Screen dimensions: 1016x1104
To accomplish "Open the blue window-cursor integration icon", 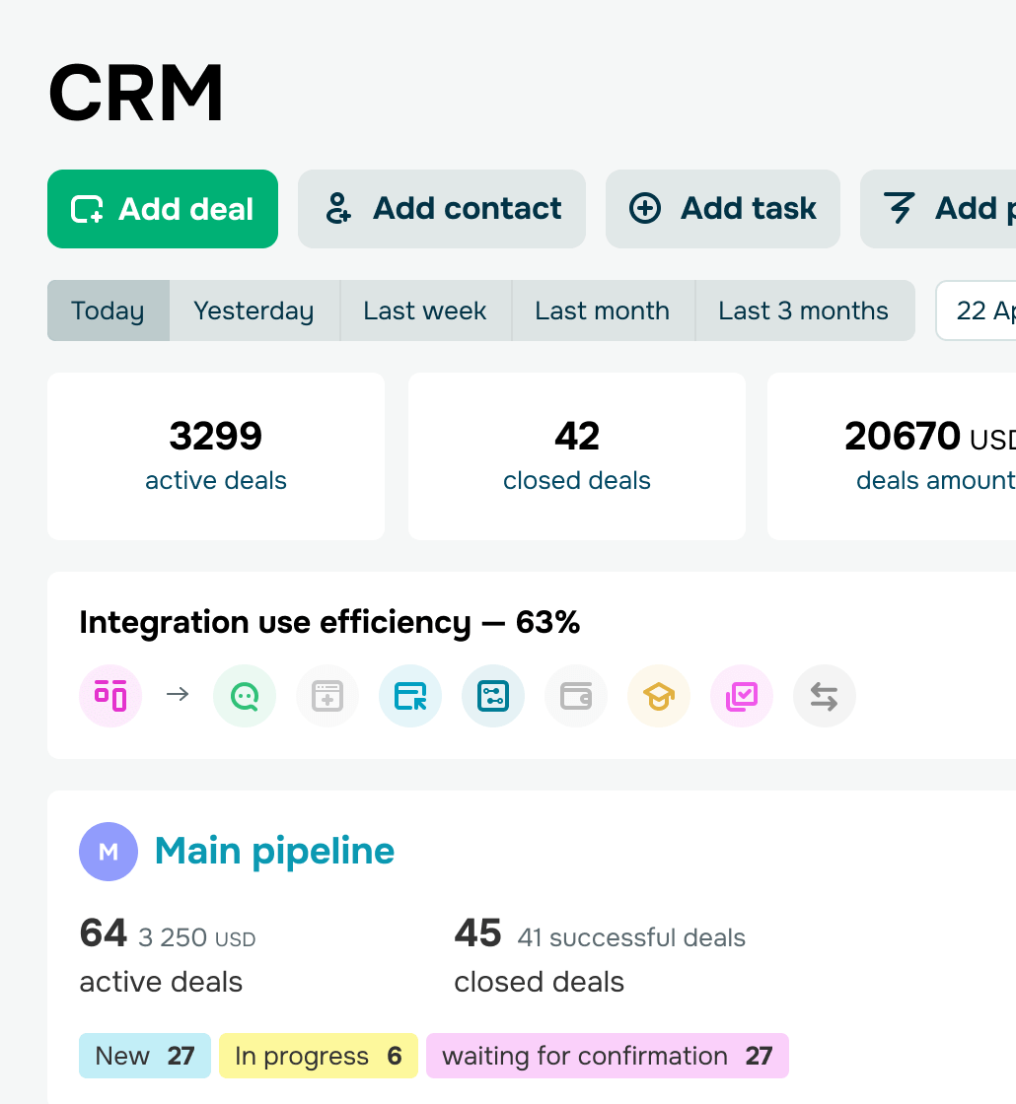I will click(x=410, y=696).
